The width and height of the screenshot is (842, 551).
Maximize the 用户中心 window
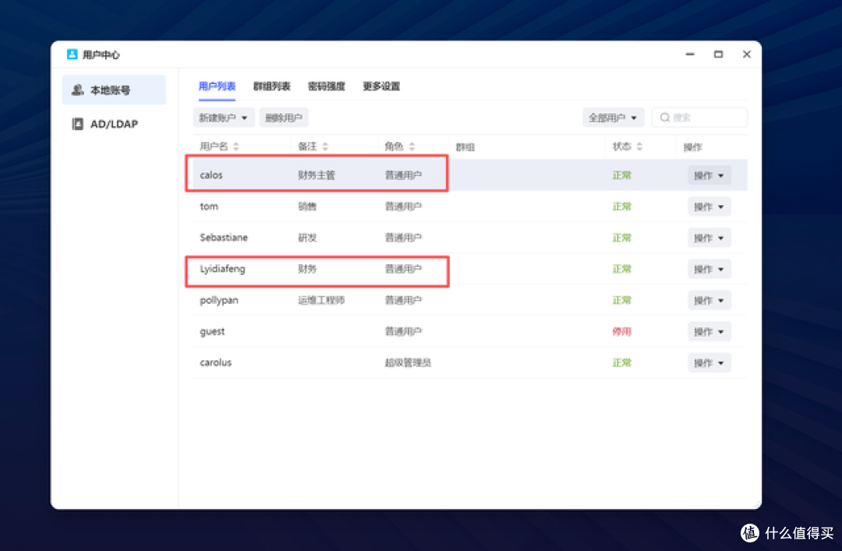tap(719, 55)
